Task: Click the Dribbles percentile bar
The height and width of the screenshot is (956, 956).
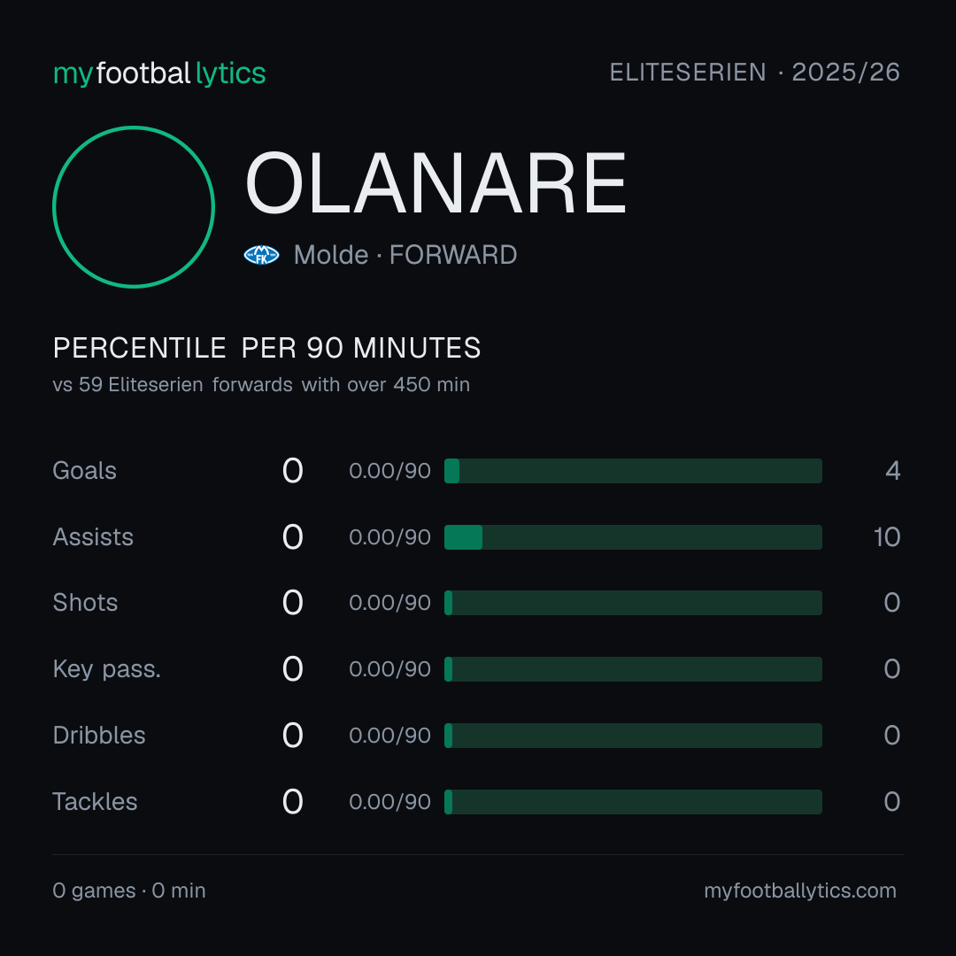Action: click(633, 736)
